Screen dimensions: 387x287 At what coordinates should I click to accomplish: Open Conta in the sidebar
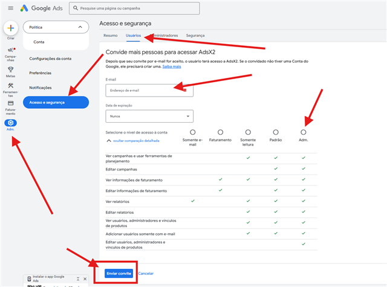(x=39, y=42)
